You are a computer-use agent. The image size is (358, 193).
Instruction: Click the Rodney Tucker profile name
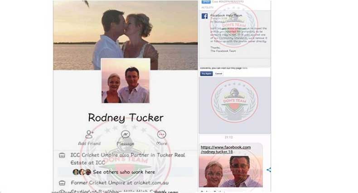tap(126, 118)
